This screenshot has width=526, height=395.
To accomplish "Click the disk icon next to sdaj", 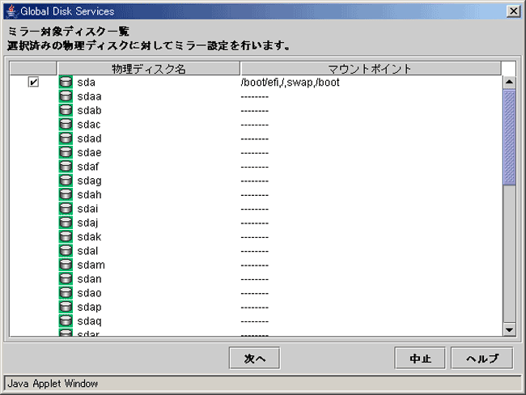I will [x=66, y=223].
